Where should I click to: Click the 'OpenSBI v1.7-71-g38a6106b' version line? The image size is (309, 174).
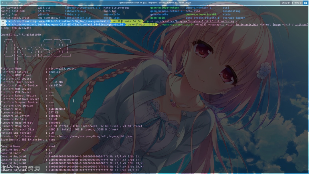[21, 35]
